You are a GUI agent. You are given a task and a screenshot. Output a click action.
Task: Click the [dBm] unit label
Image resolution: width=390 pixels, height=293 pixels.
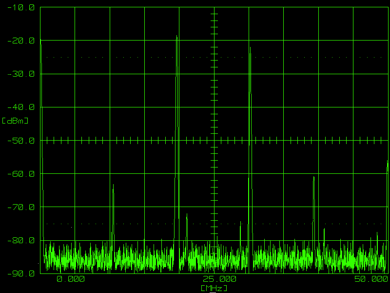point(15,121)
